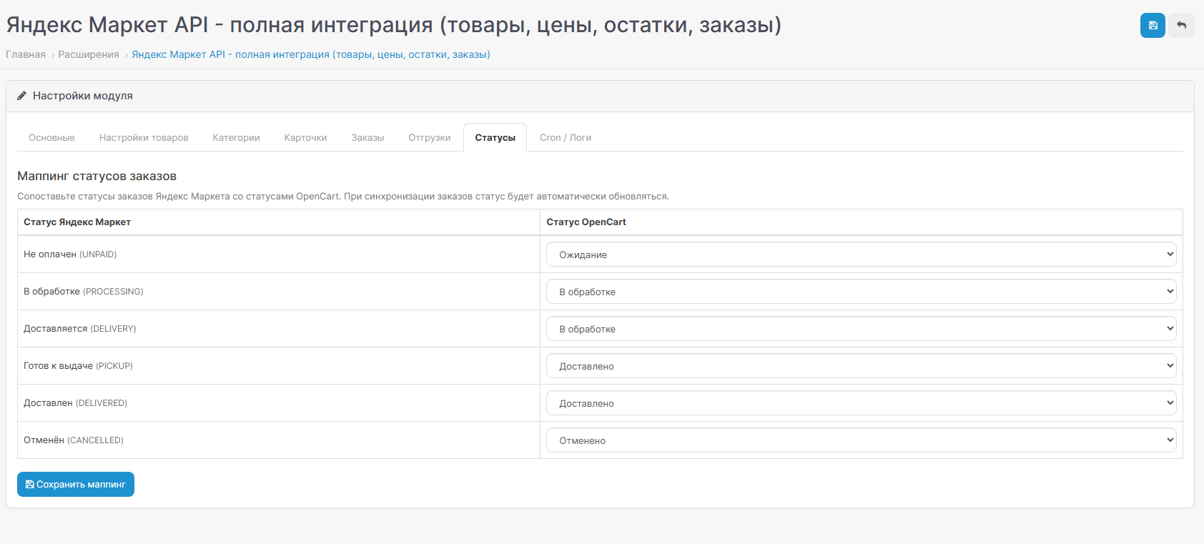Viewport: 1204px width, 544px height.
Task: Open the Категории tab
Action: pos(236,138)
